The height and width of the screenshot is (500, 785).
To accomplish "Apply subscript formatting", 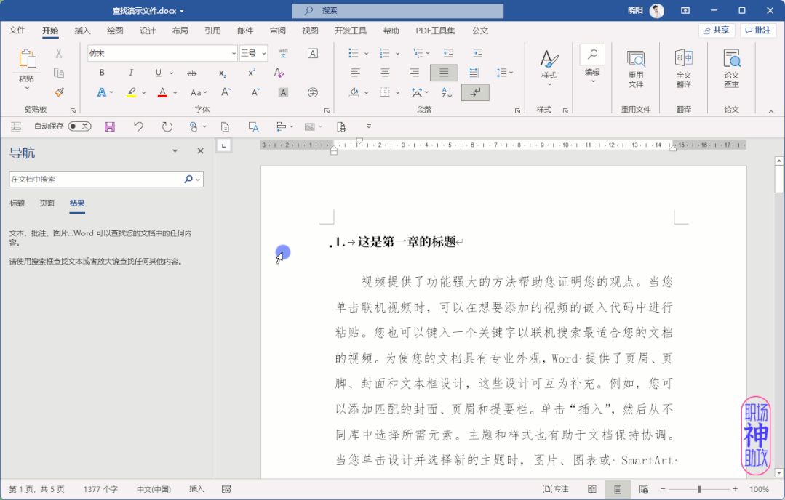I will tap(223, 73).
